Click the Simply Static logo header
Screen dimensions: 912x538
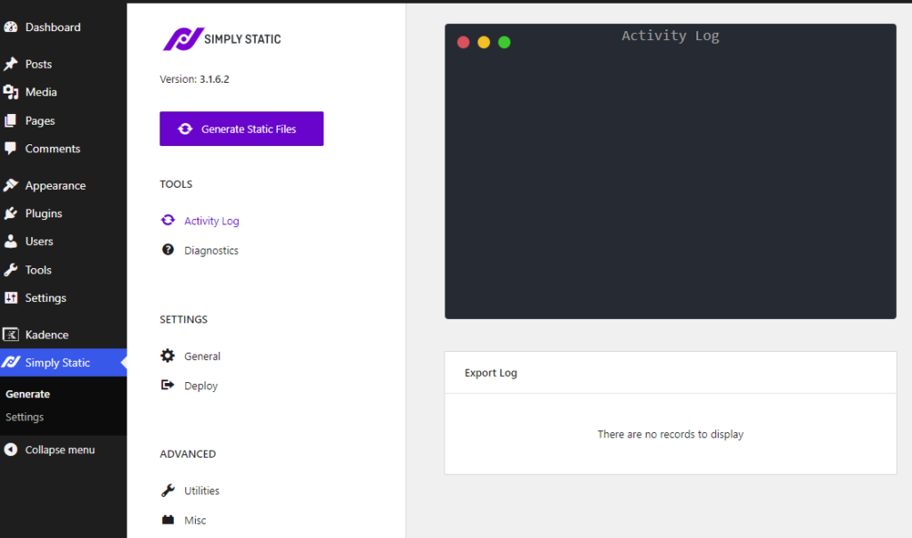tap(222, 39)
